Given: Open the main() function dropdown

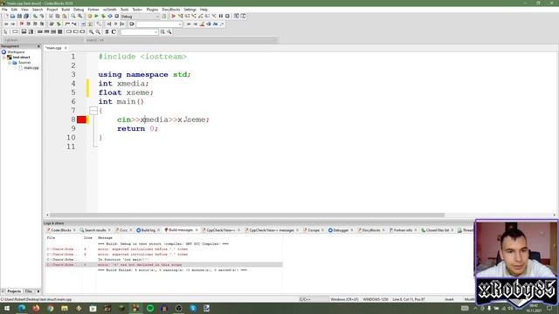Looking at the screenshot, I should 181,40.
